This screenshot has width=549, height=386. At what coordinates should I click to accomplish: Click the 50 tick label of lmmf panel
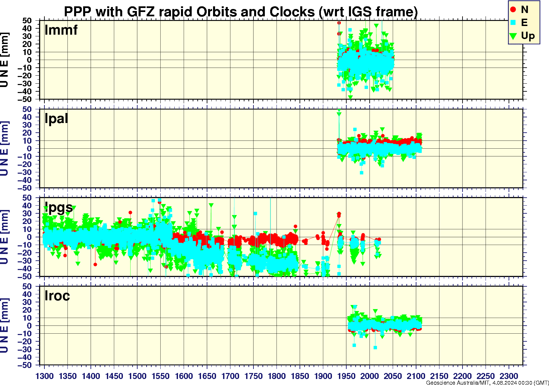tap(27, 21)
